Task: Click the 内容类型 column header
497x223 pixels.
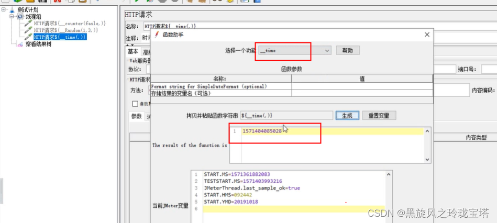Action: pyautogui.click(x=476, y=137)
